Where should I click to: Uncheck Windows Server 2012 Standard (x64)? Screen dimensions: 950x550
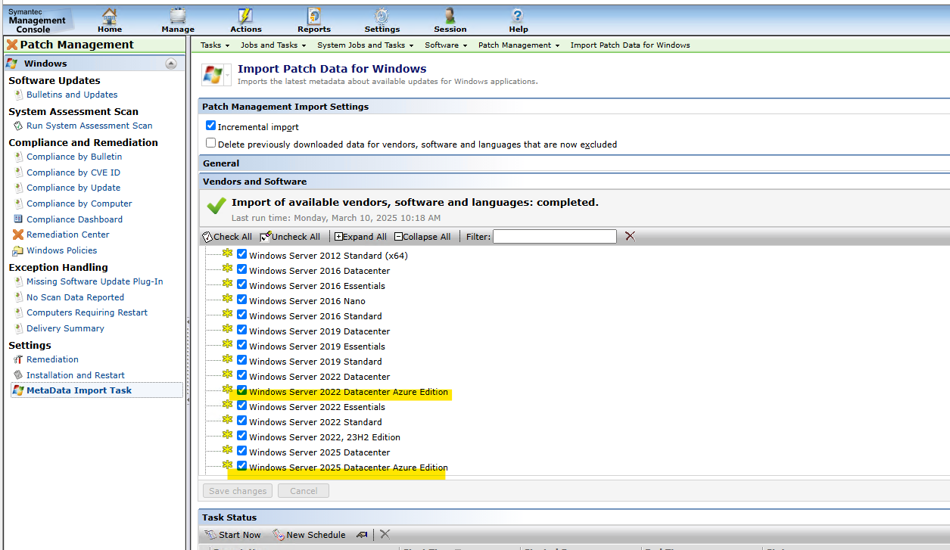click(242, 254)
